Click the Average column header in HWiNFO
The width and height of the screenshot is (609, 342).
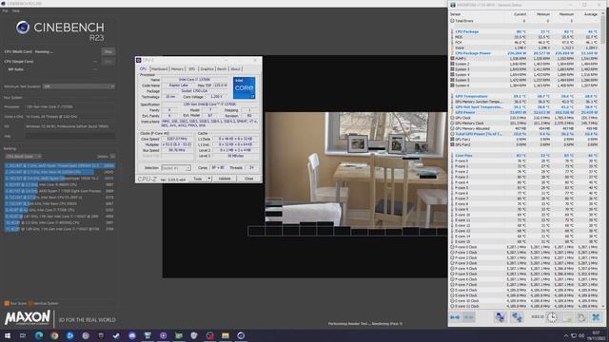(x=590, y=14)
